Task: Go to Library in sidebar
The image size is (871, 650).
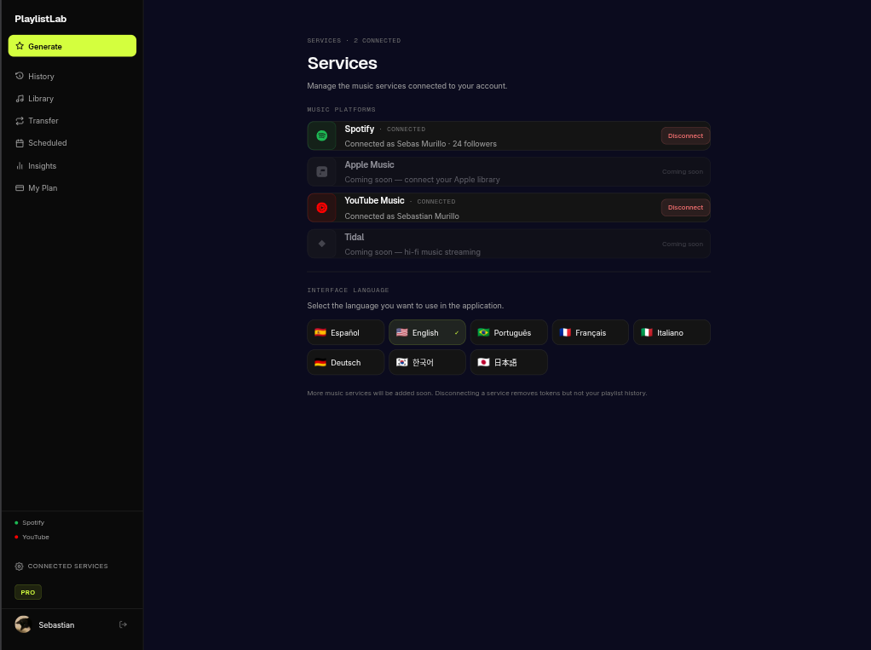Action: pos(72,98)
